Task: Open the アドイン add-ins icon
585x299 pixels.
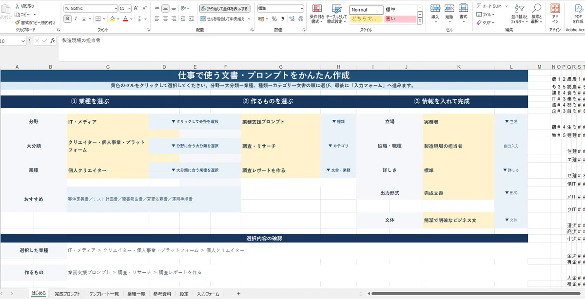Action: (x=555, y=8)
